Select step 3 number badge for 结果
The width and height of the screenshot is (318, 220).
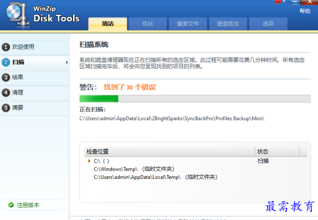coord(6,77)
